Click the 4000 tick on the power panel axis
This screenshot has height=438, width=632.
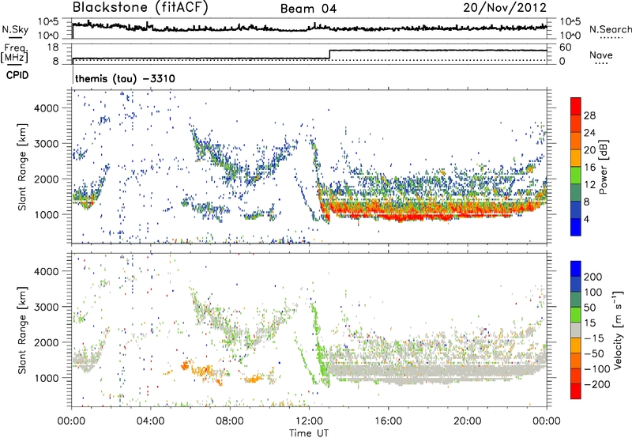coord(46,108)
